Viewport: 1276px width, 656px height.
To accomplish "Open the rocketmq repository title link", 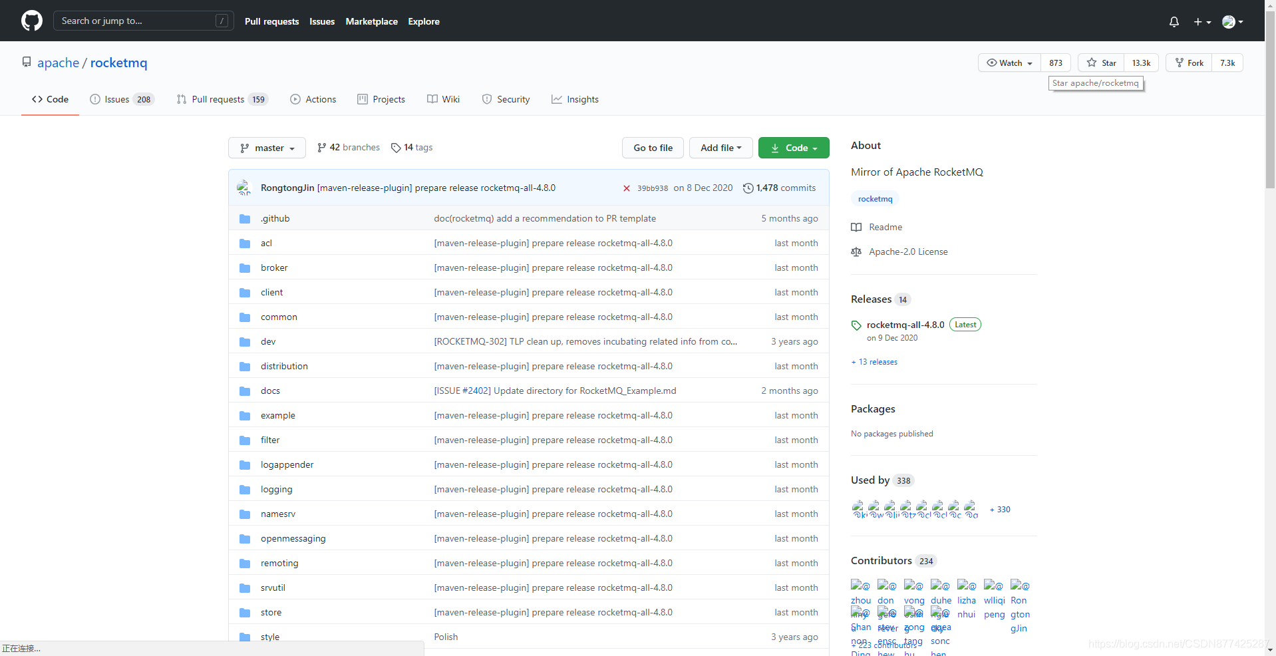I will 118,63.
